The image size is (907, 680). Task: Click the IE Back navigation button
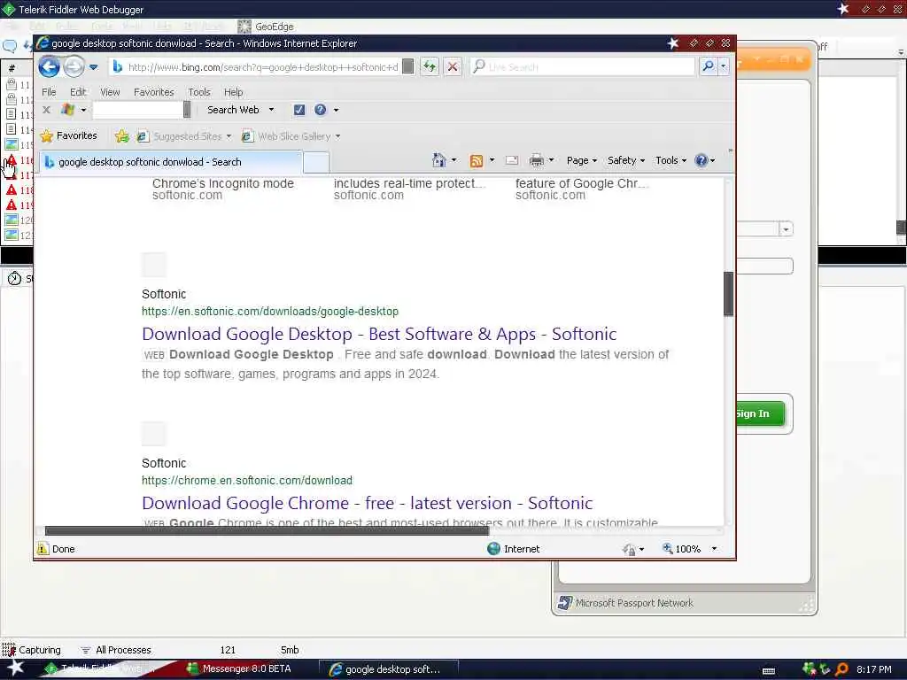(x=50, y=67)
